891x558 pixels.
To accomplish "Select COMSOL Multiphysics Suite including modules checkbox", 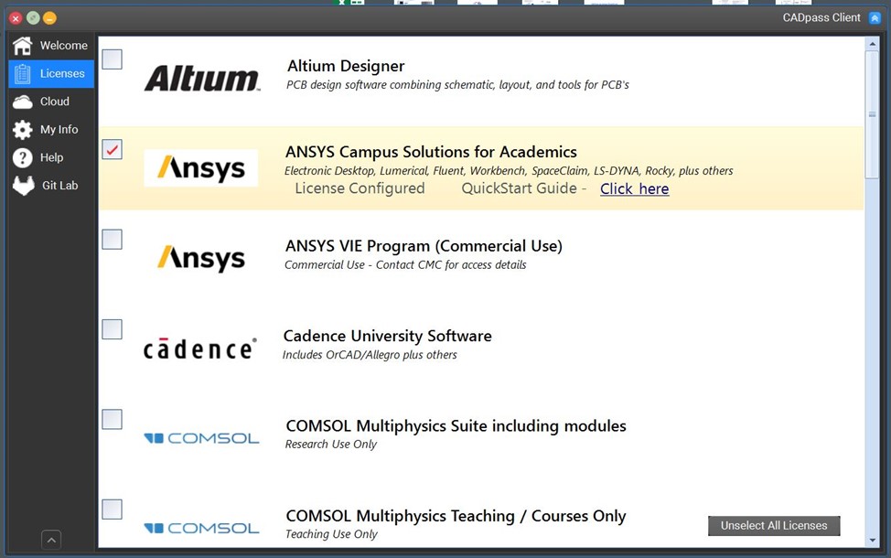I will coord(112,419).
